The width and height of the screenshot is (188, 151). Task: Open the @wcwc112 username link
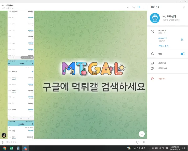click(163, 38)
